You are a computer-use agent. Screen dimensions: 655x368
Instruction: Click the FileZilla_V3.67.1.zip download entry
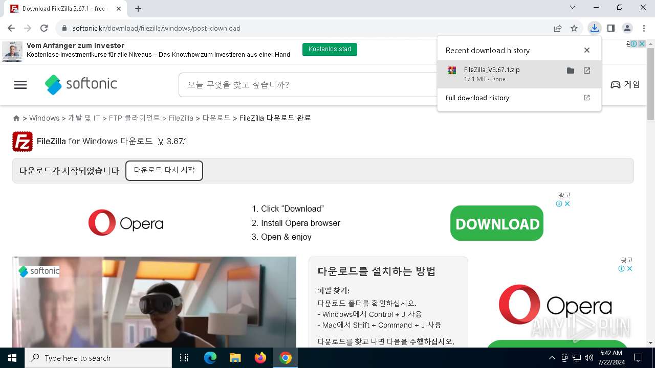click(519, 74)
